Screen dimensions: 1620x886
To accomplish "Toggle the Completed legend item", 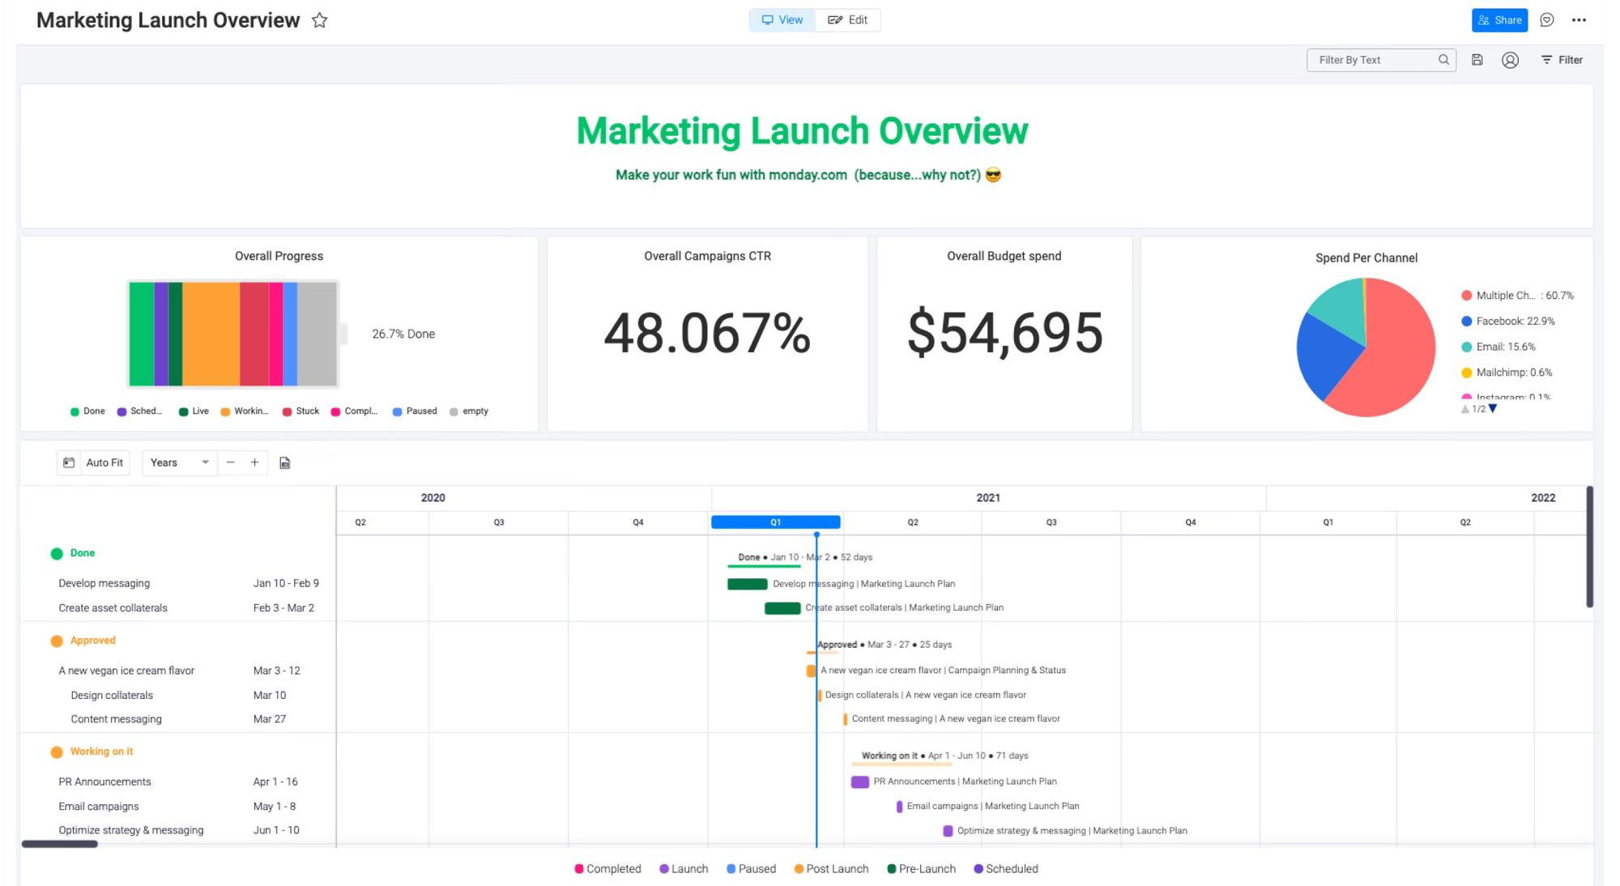I will pyautogui.click(x=607, y=869).
